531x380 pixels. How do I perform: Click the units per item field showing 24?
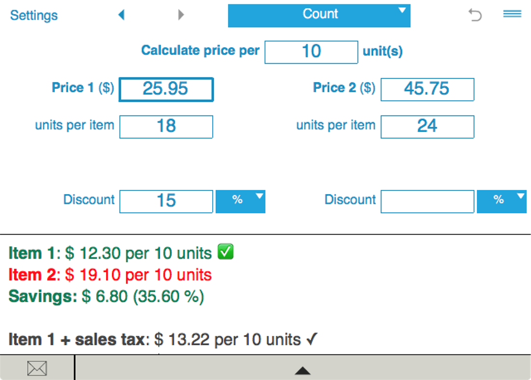point(427,127)
